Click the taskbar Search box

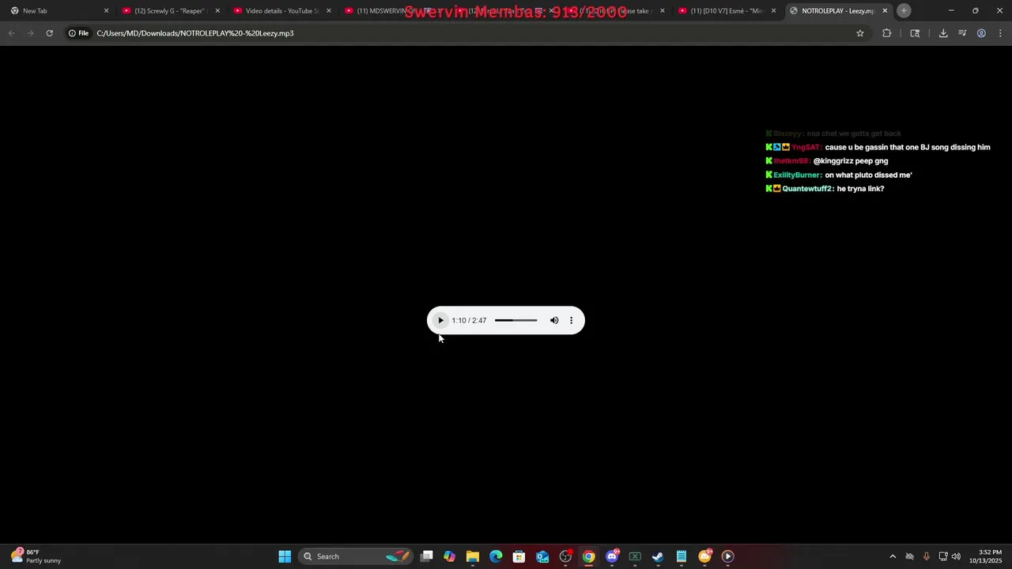coord(356,556)
